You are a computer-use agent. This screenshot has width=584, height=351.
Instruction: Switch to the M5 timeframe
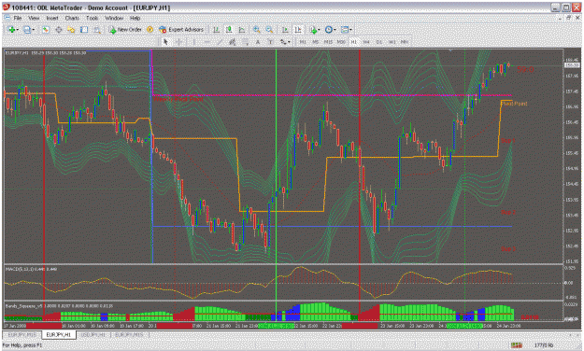tap(315, 42)
